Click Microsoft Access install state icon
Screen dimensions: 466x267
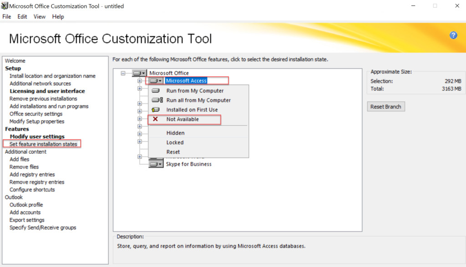point(154,81)
